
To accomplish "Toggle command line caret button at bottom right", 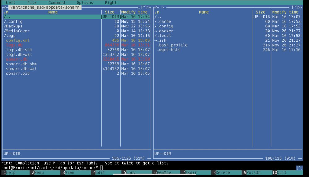I will point(299,167).
